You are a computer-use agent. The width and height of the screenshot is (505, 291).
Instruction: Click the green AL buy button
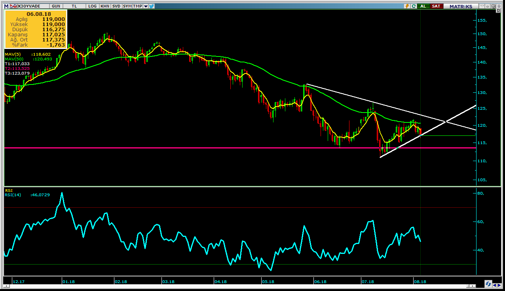(x=423, y=6)
